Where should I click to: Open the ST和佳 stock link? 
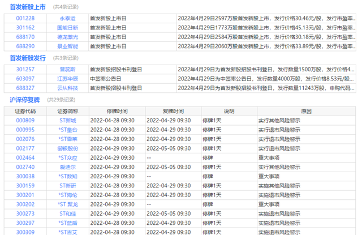click(x=68, y=213)
